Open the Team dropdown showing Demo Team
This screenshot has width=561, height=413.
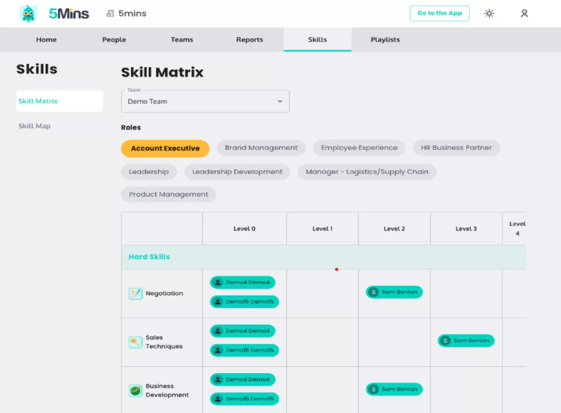point(205,101)
